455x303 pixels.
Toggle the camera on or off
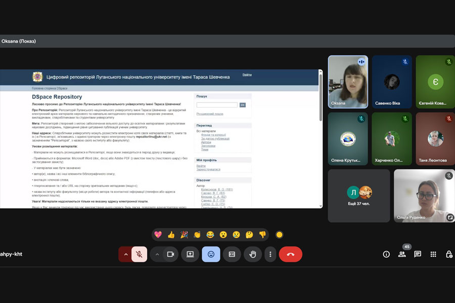(x=170, y=254)
